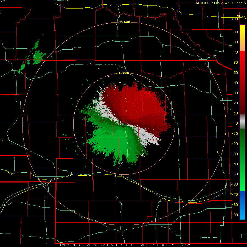Click the 60 knots scale label
This screenshot has height=247, width=247.
(x=236, y=63)
